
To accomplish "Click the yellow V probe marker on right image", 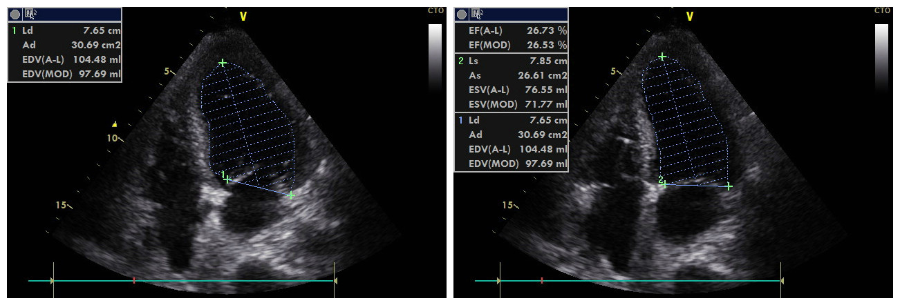I will pos(689,17).
